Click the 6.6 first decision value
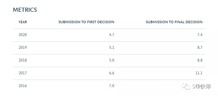 112,73
